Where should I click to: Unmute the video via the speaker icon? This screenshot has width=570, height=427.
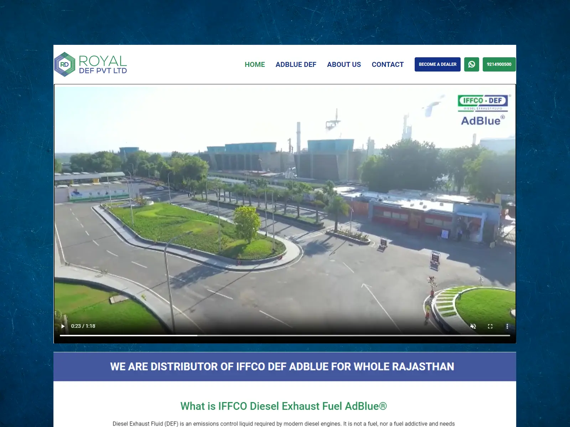[473, 326]
